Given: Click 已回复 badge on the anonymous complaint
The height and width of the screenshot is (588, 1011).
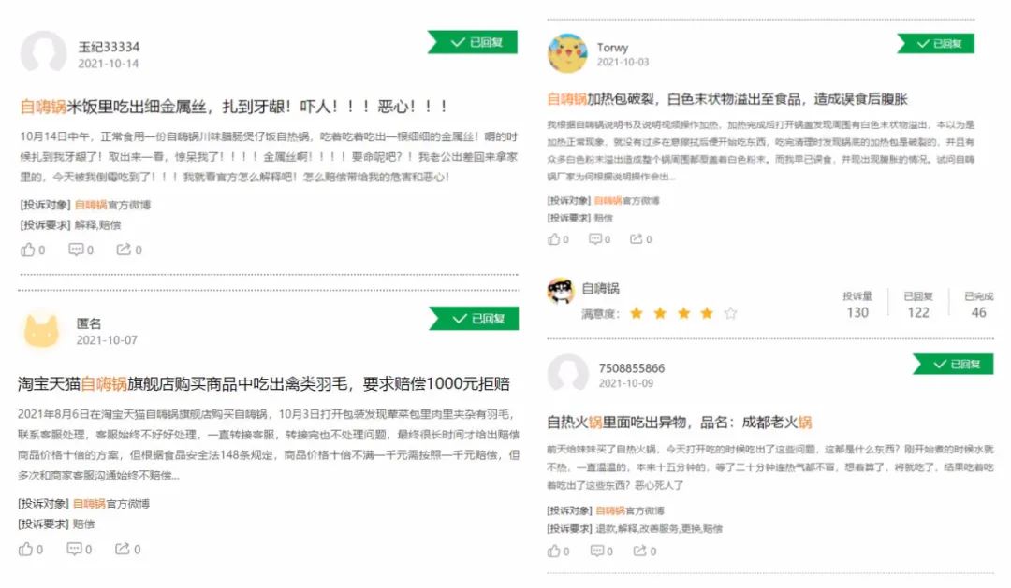Looking at the screenshot, I should (474, 318).
